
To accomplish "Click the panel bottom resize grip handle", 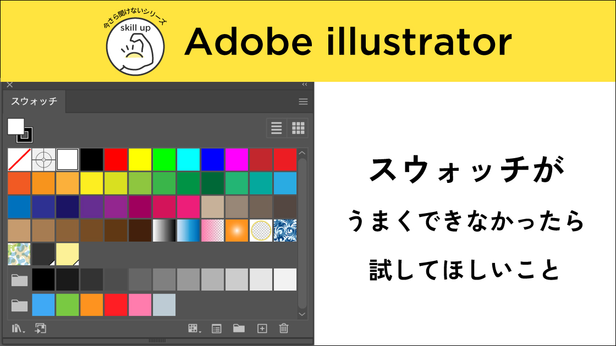I will 157,341.
